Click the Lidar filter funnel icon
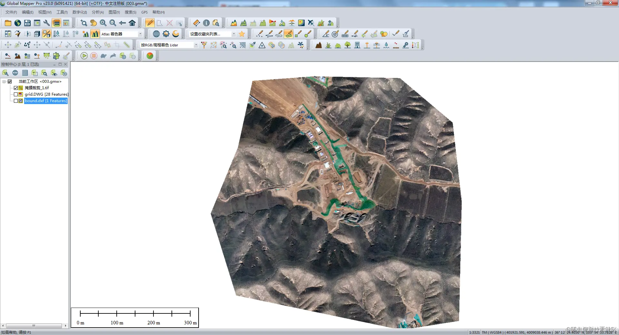 [204, 45]
